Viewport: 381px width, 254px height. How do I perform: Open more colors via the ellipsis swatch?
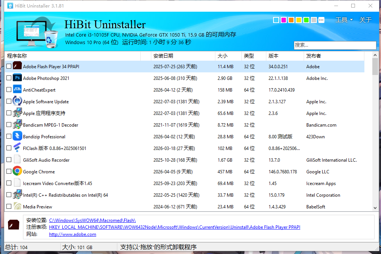point(321,20)
